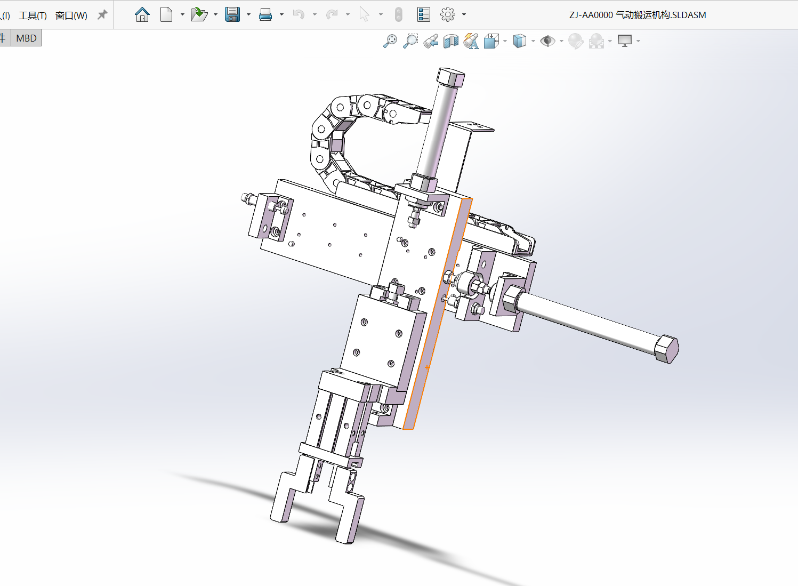Click the Rebuild traffic light icon
Image resolution: width=798 pixels, height=586 pixels.
pyautogui.click(x=398, y=14)
